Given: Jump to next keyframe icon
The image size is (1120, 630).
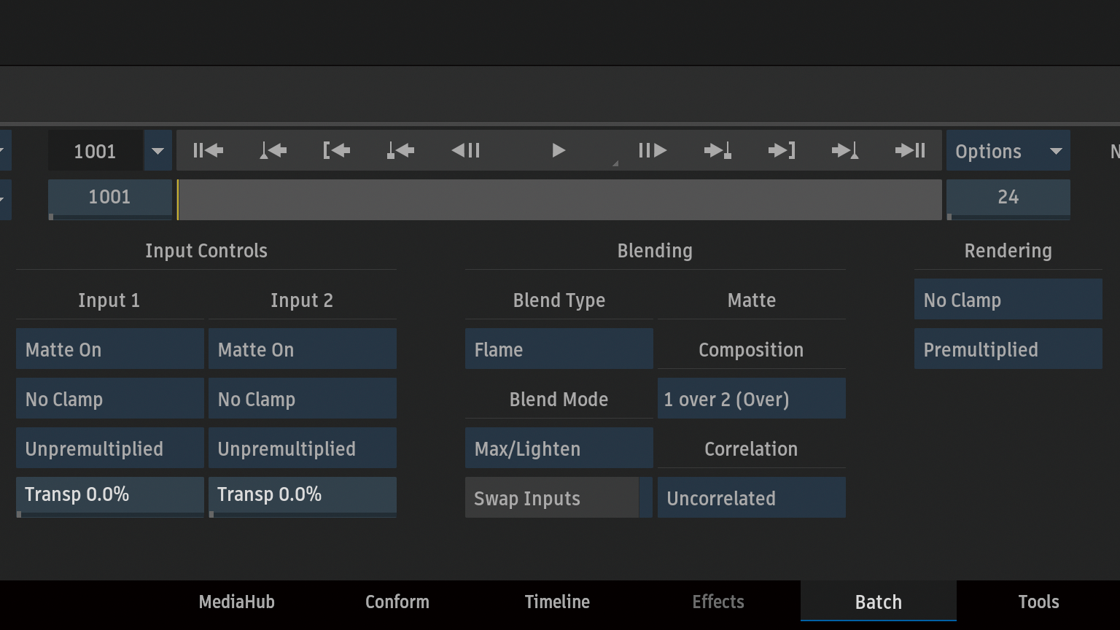Looking at the screenshot, I should tap(845, 151).
